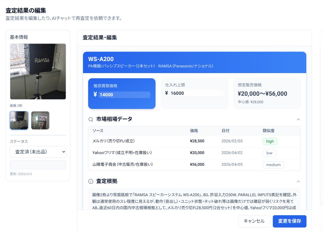The width and height of the screenshot is (324, 232).
Task: Click the 画像 2枚 label
Action: coord(16,106)
